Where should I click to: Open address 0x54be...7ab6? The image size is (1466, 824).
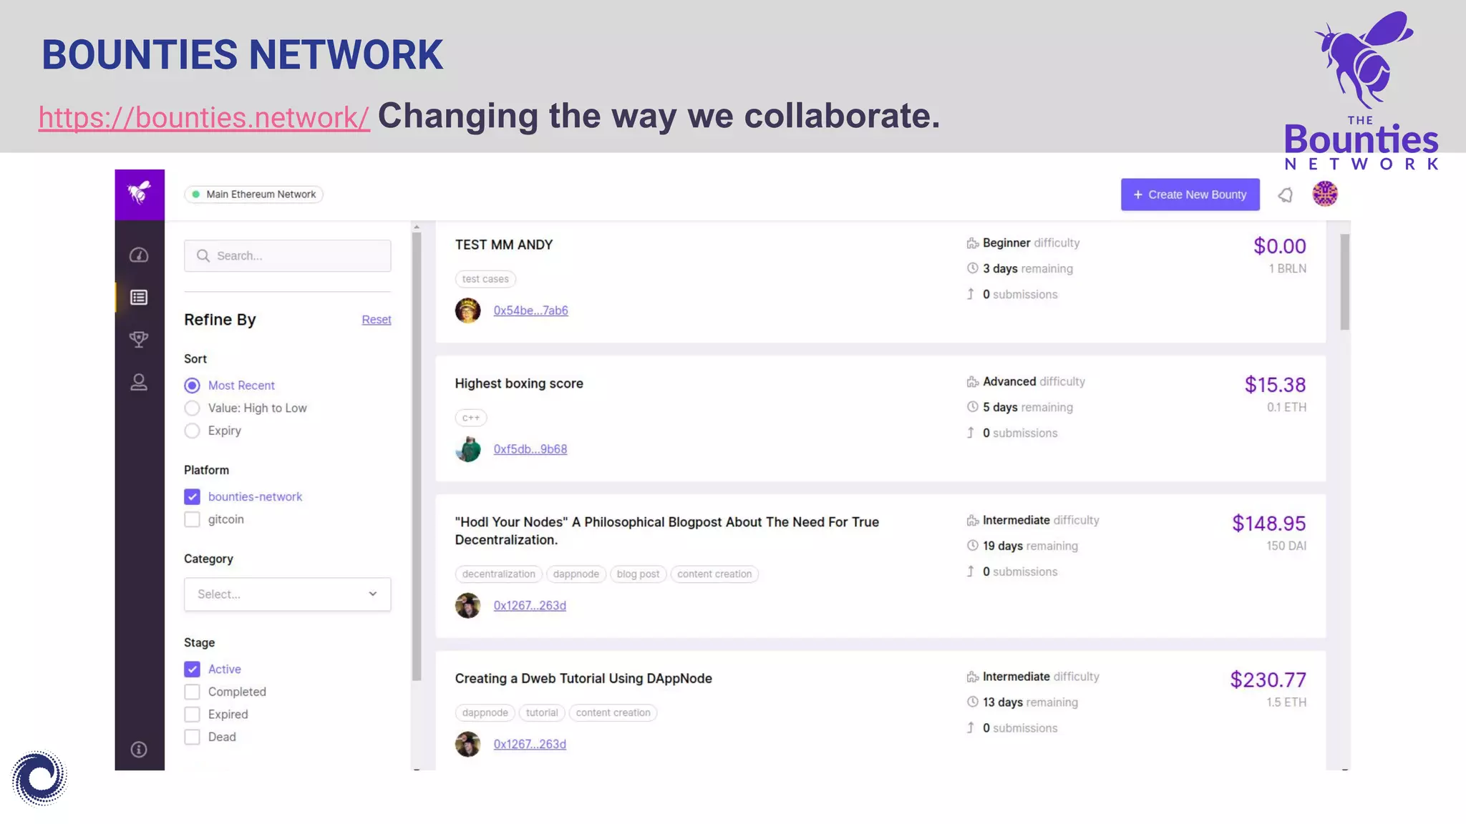pos(530,310)
